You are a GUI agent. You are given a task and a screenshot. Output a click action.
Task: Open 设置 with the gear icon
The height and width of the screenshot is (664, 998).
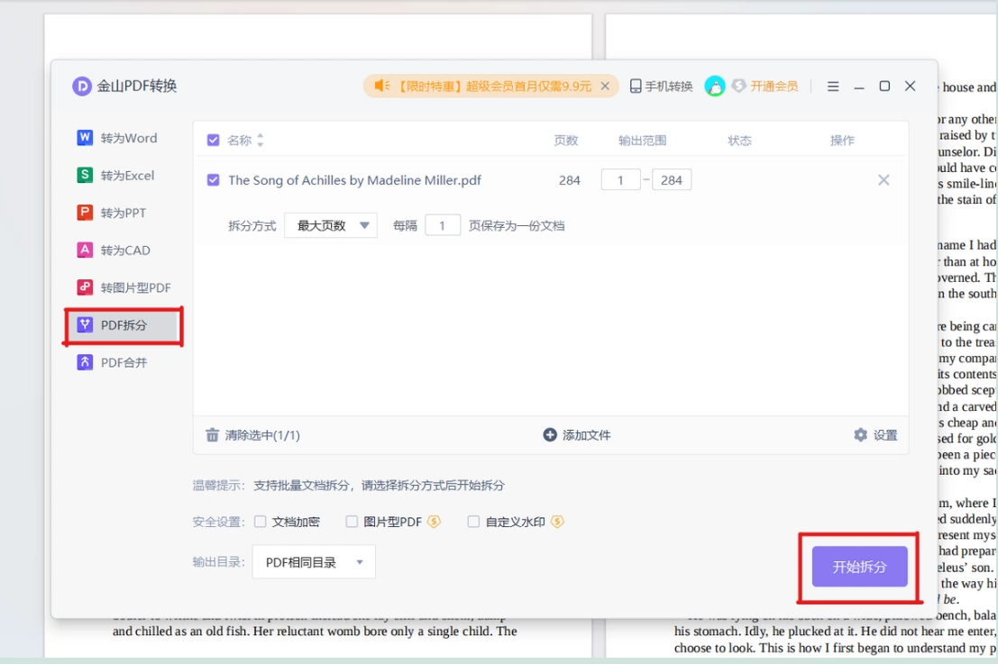click(x=861, y=434)
